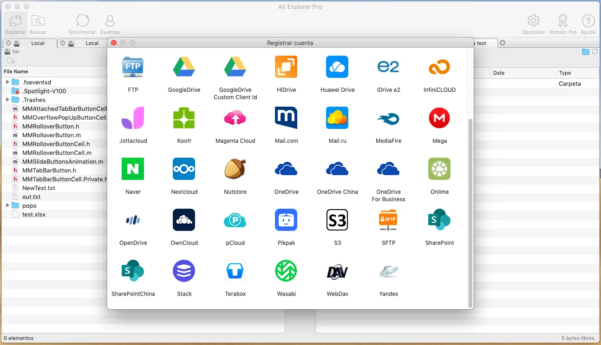Select the plain OneDrive icon
The height and width of the screenshot is (345, 601).
tap(286, 169)
